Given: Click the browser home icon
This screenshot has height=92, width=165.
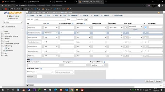Looking at the screenshot, I should pos(13,6).
